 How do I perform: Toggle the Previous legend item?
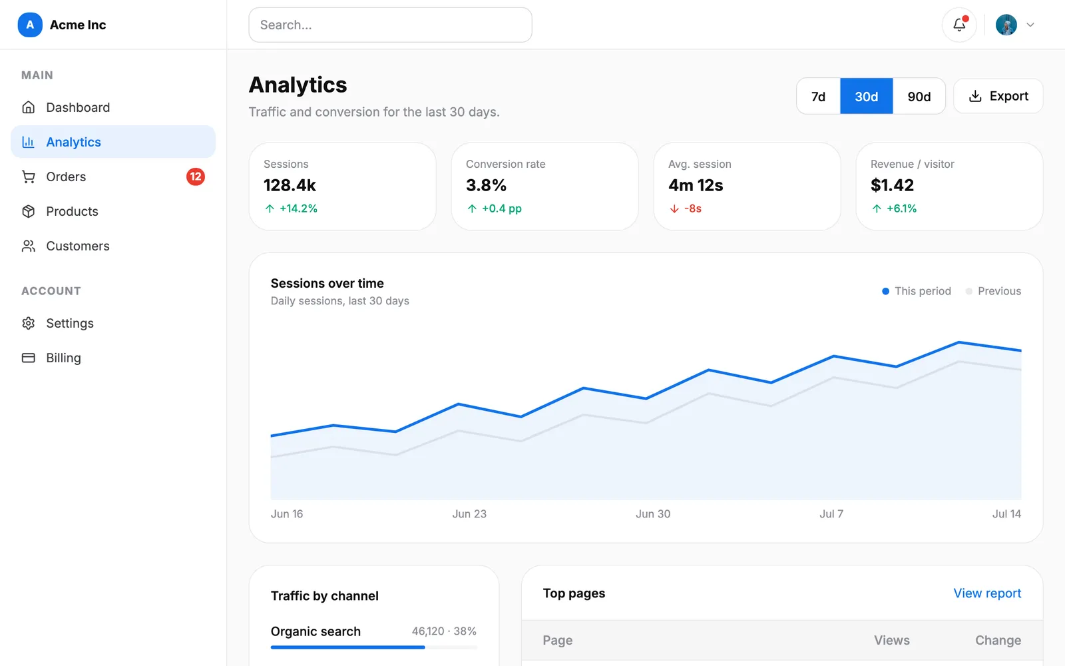pyautogui.click(x=992, y=291)
